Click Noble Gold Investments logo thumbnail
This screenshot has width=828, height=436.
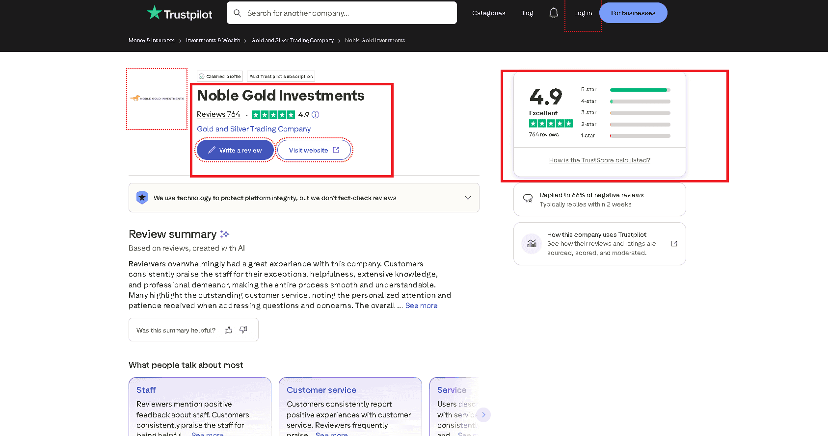(157, 99)
